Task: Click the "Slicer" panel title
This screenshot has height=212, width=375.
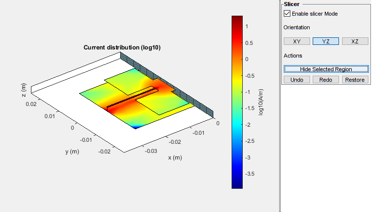Action: pyautogui.click(x=291, y=4)
